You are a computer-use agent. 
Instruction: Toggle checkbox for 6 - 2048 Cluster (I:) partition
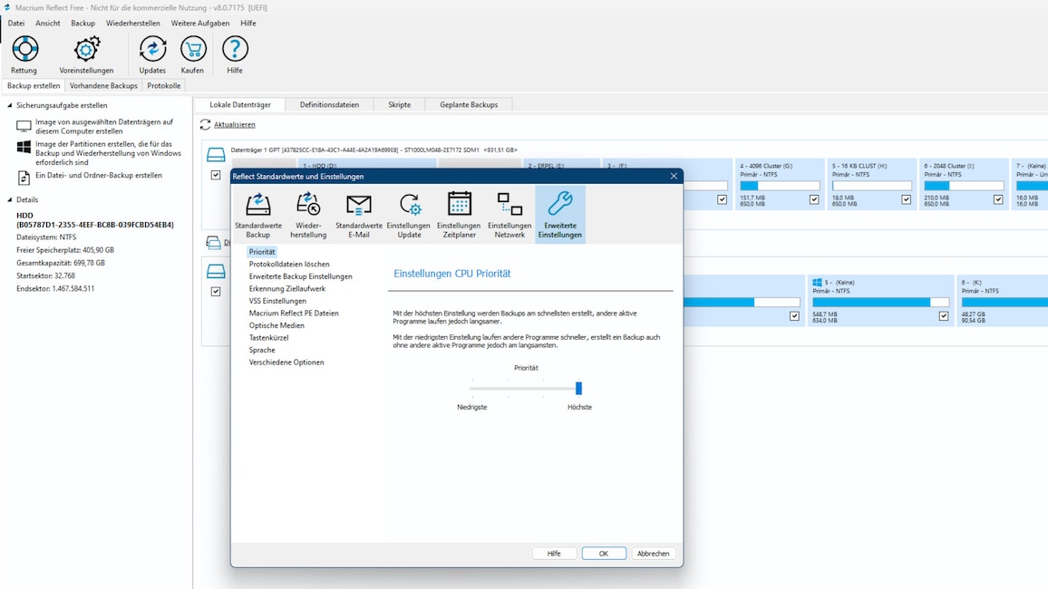(x=998, y=199)
